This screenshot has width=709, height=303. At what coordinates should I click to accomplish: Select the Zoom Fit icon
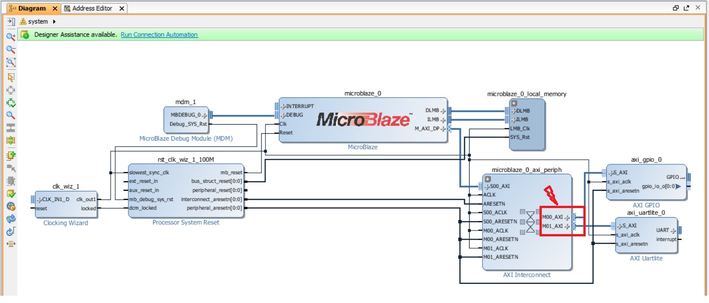(11, 63)
